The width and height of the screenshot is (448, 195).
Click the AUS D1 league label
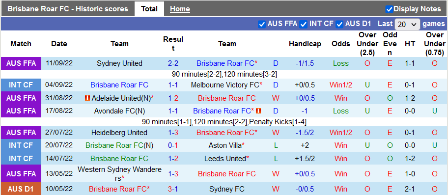tap(21, 189)
